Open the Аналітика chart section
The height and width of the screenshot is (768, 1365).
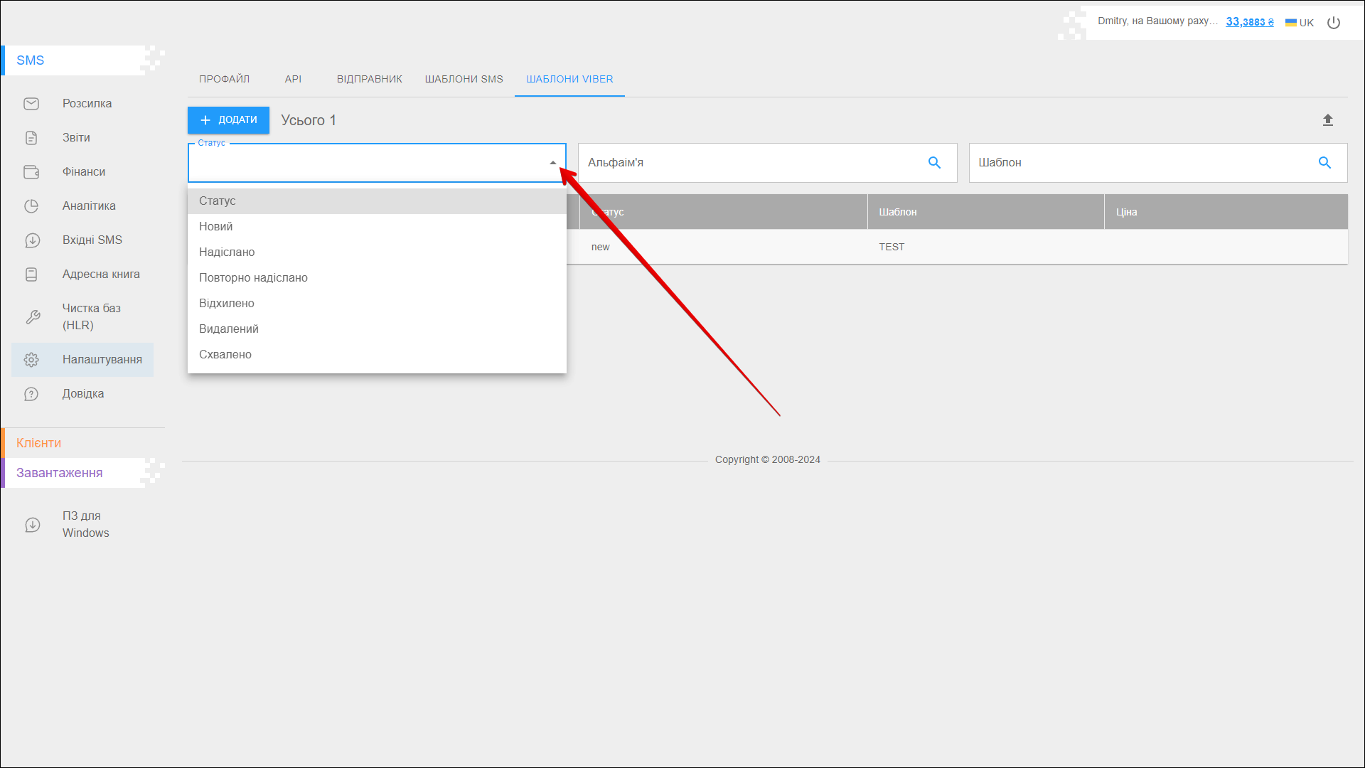[89, 206]
